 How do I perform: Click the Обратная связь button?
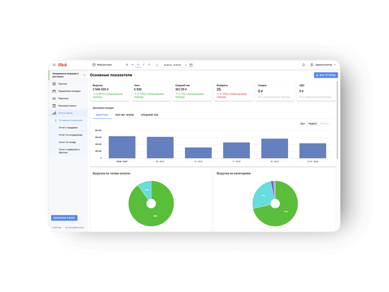[64, 218]
